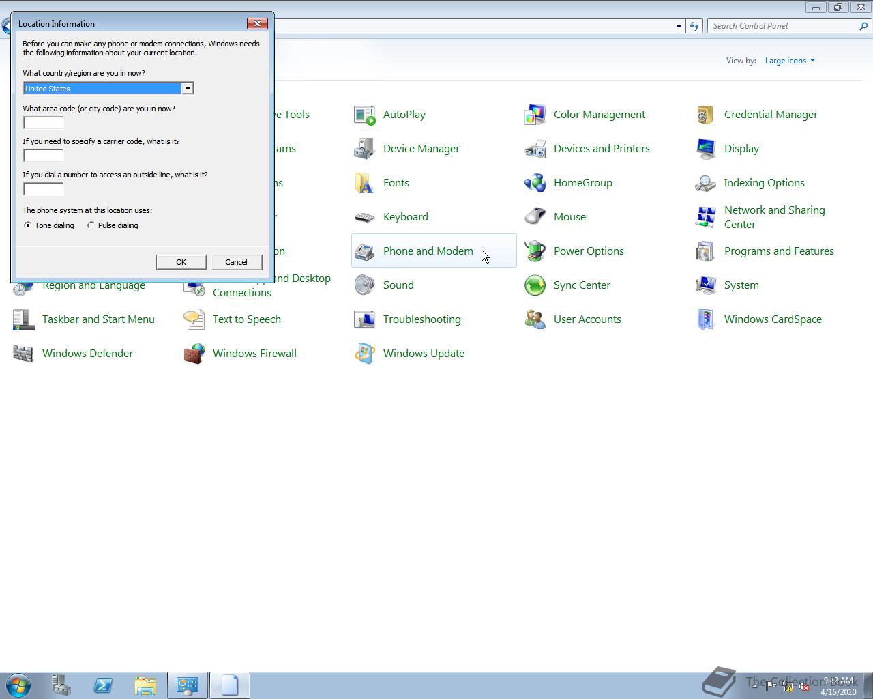
Task: Launch PowerShell from taskbar
Action: (x=103, y=685)
